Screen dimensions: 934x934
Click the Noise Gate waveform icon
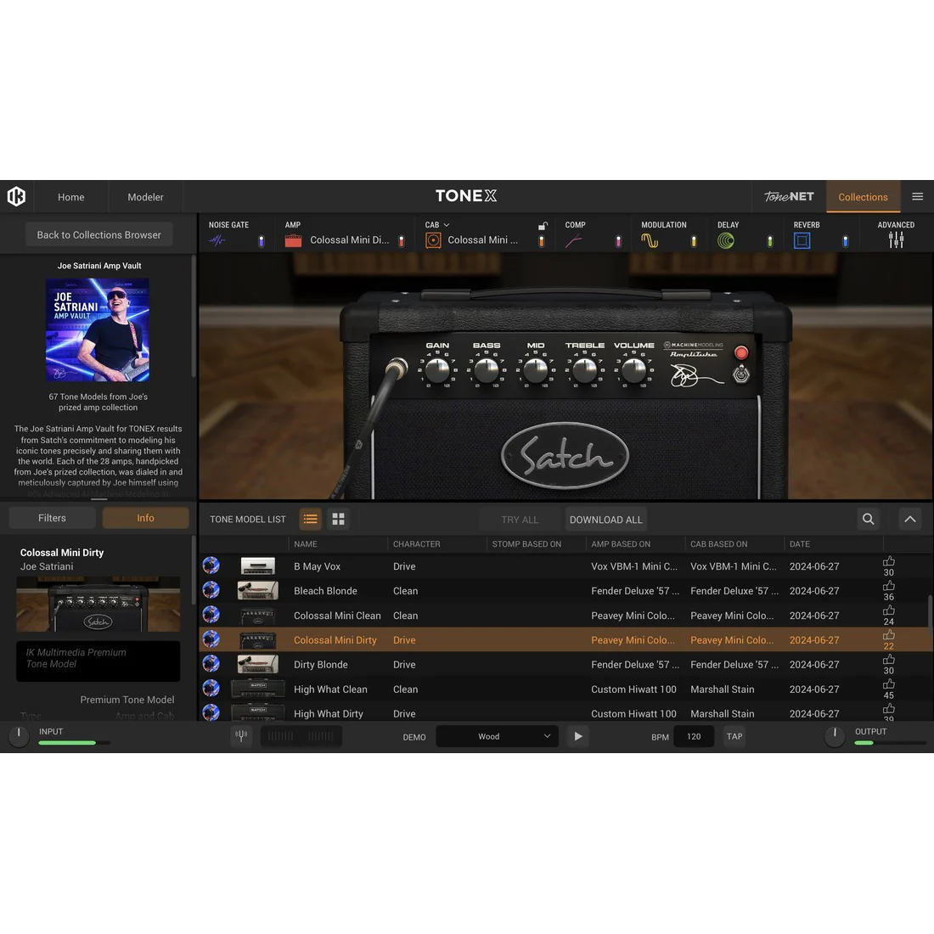(x=217, y=240)
